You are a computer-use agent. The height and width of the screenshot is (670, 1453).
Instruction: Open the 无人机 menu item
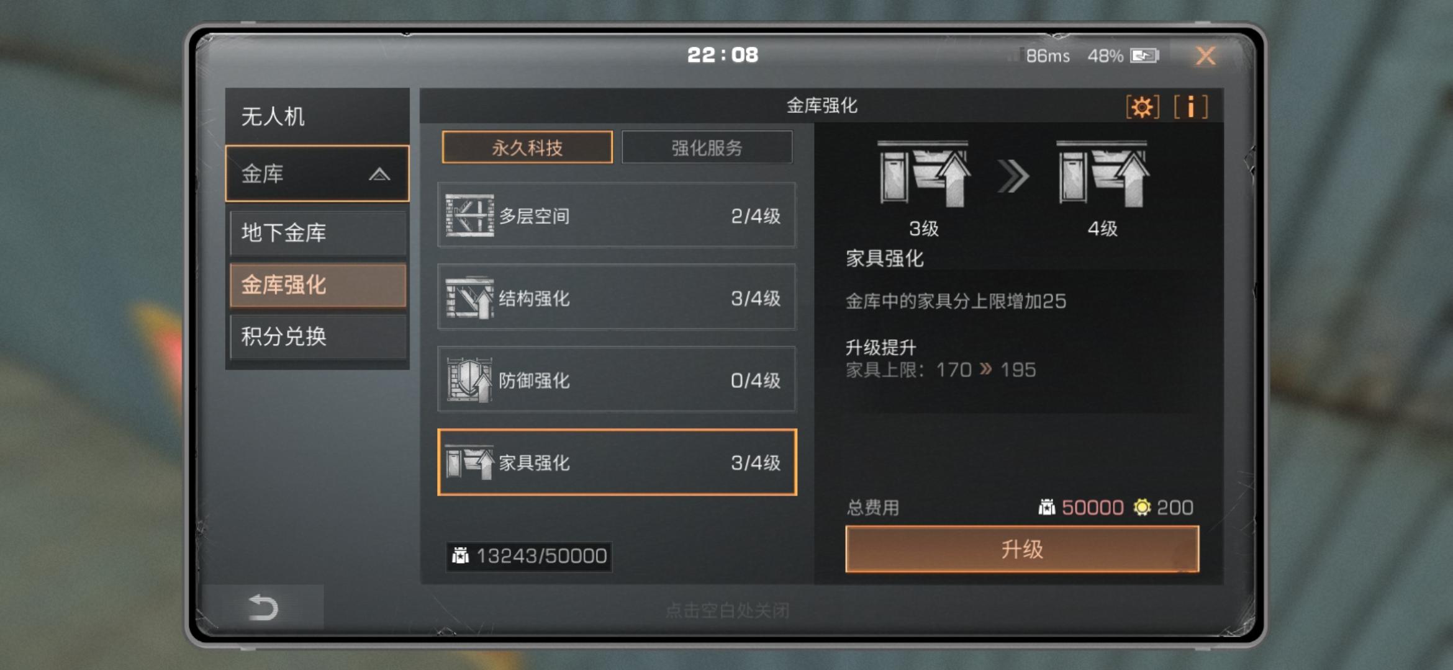point(317,116)
